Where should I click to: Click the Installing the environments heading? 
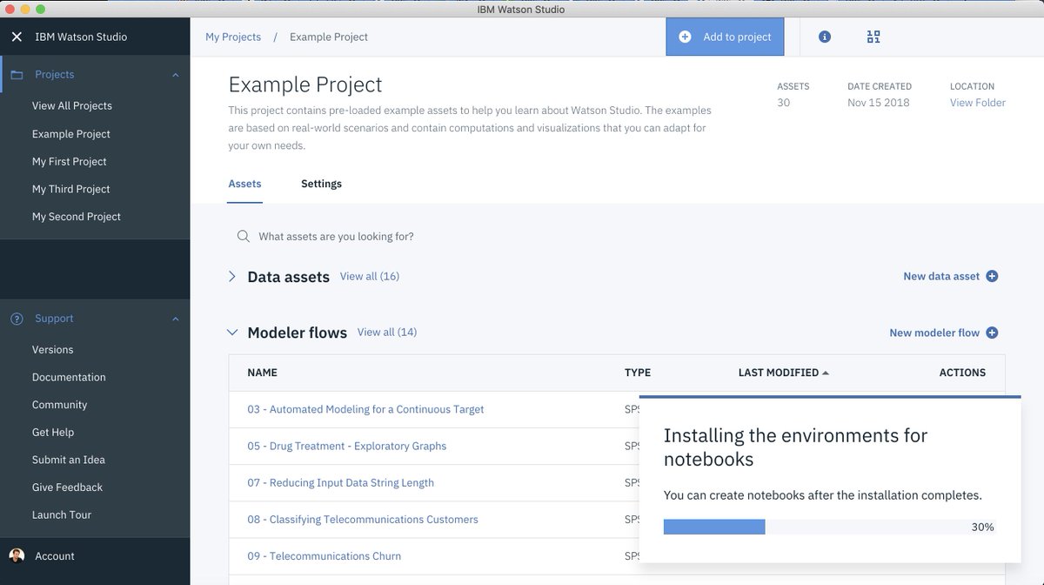tap(796, 447)
